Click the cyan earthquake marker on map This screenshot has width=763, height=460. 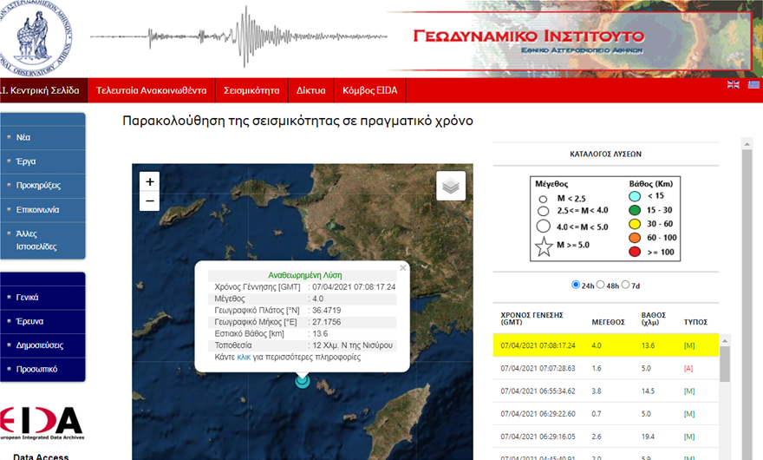(302, 380)
